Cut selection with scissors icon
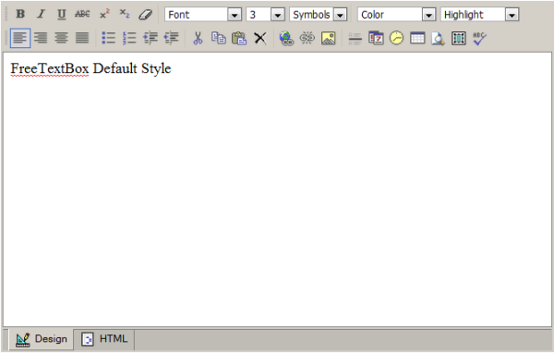Viewport: 554px width, 353px height. click(198, 38)
